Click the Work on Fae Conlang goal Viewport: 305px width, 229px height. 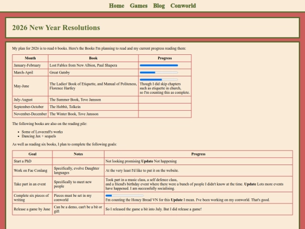click(x=32, y=170)
